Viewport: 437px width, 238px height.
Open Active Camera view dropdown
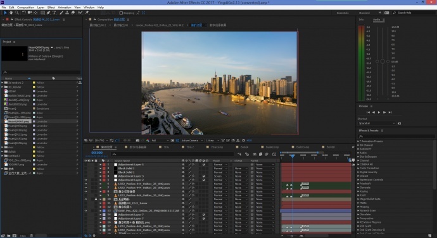(193, 140)
